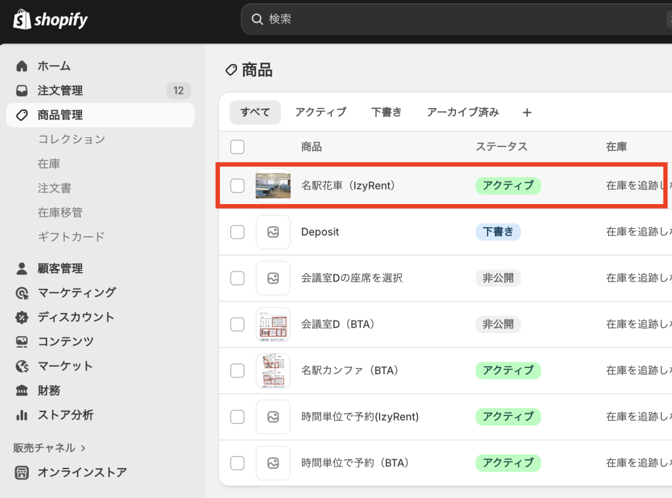Expand the 販売チャネル section chevron
Screen dimensions: 672x498
(83, 448)
